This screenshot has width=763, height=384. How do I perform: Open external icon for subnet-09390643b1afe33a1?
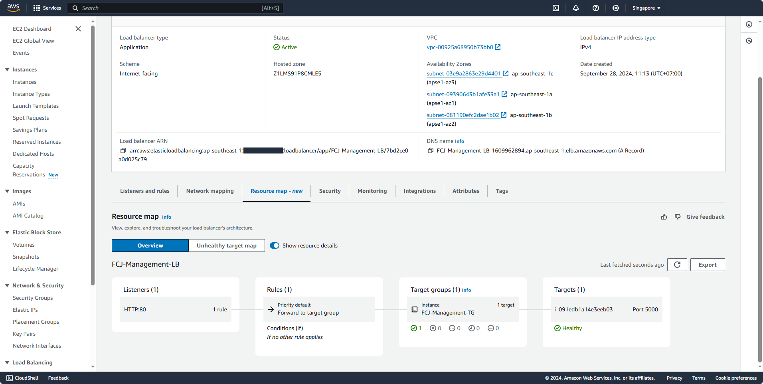pyautogui.click(x=504, y=94)
